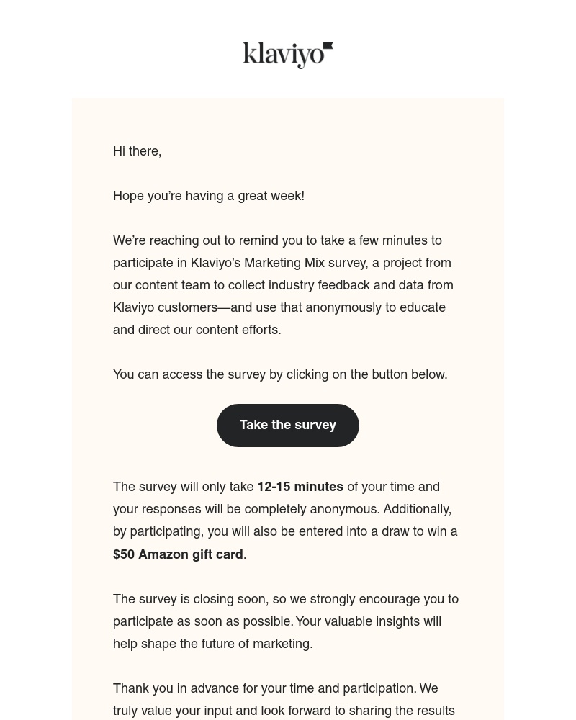The height and width of the screenshot is (720, 576).
Task: Click the thank-you paragraph at the bottom
Action: [284, 699]
